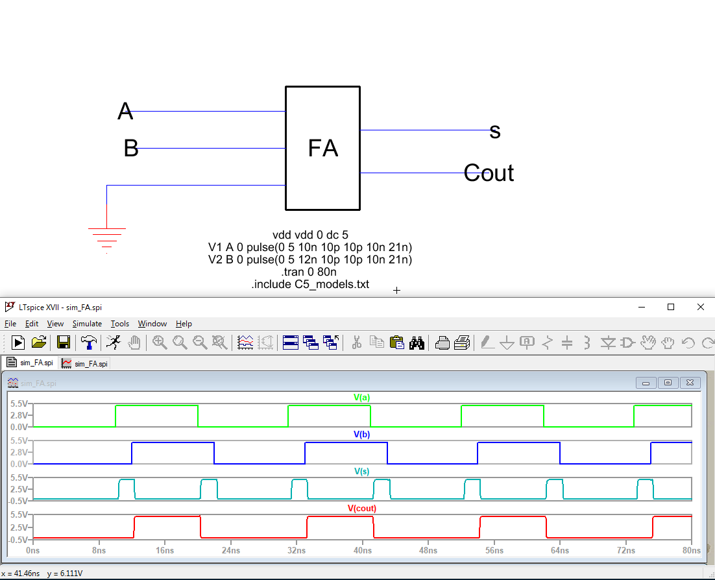Open a new schematic with the toolbar icon
Viewport: 715px width, 580px height.
[x=18, y=343]
